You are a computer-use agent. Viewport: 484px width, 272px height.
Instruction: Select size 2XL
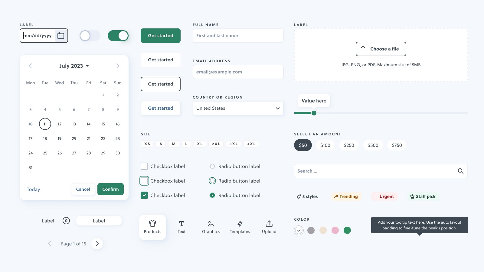[216, 144]
